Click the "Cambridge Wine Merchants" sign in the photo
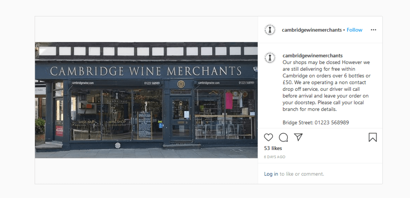Image resolution: width=410 pixels, height=198 pixels. click(x=146, y=71)
